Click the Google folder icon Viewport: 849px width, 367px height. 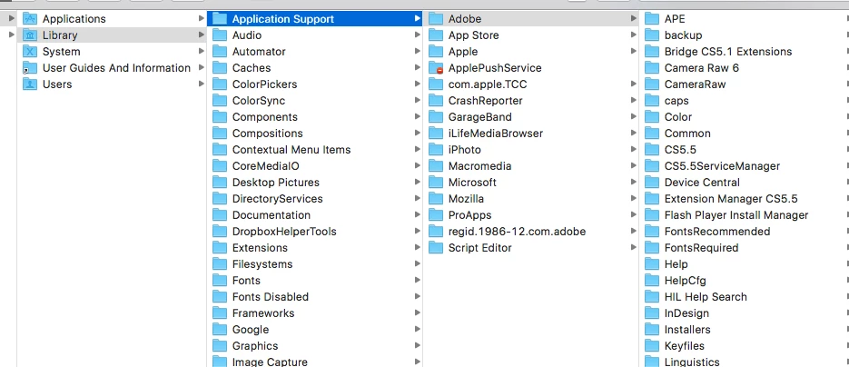(x=220, y=330)
